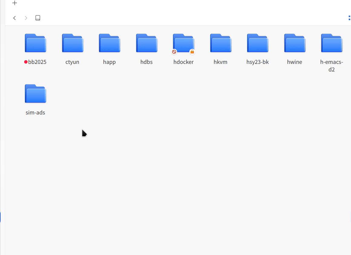Screen dimensions: 351x255
Task: Select the bb2025 folder icon
Action: point(35,43)
